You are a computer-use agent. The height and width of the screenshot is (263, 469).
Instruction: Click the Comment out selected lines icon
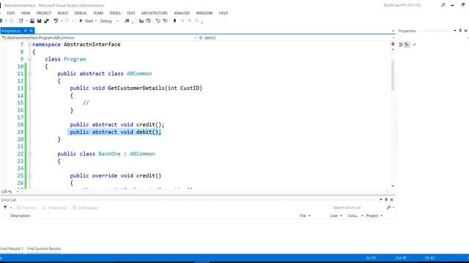pos(158,21)
